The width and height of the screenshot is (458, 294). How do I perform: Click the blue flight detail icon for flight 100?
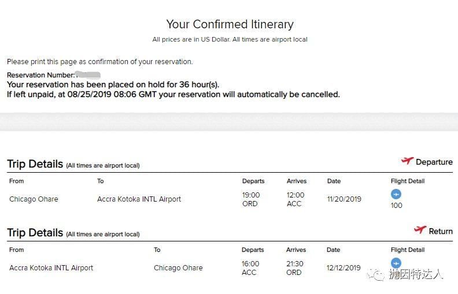tap(396, 194)
